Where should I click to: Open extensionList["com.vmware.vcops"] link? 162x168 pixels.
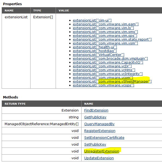coord(103,85)
